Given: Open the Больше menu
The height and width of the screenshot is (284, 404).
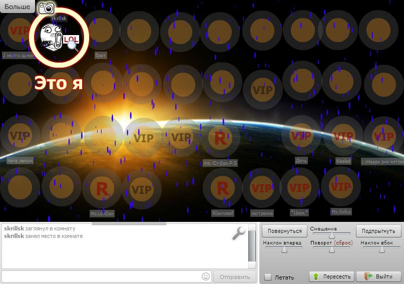Looking at the screenshot, I should pyautogui.click(x=18, y=7).
